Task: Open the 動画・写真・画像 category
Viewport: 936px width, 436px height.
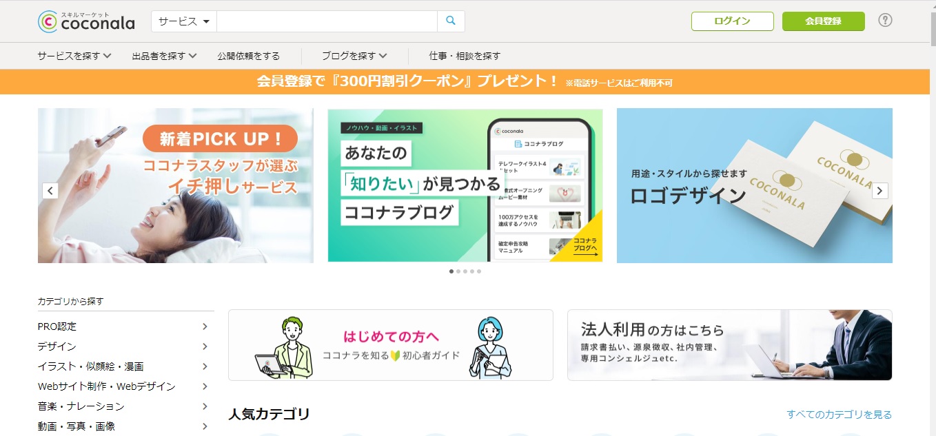Action: [124, 426]
